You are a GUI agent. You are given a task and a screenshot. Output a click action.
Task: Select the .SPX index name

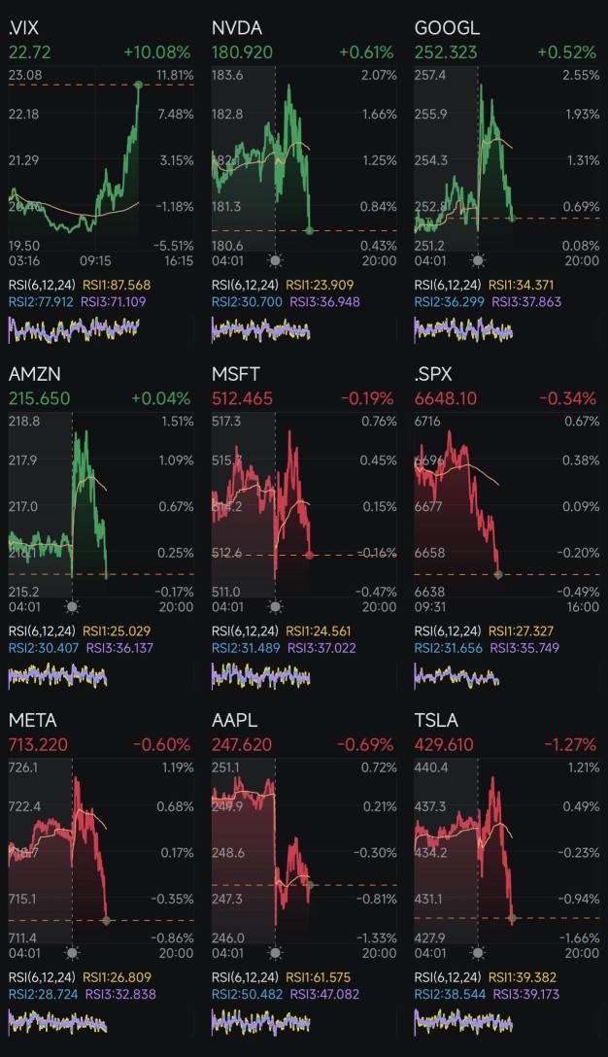[433, 374]
